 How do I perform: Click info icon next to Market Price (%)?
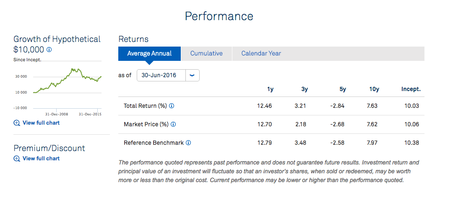[x=173, y=124]
